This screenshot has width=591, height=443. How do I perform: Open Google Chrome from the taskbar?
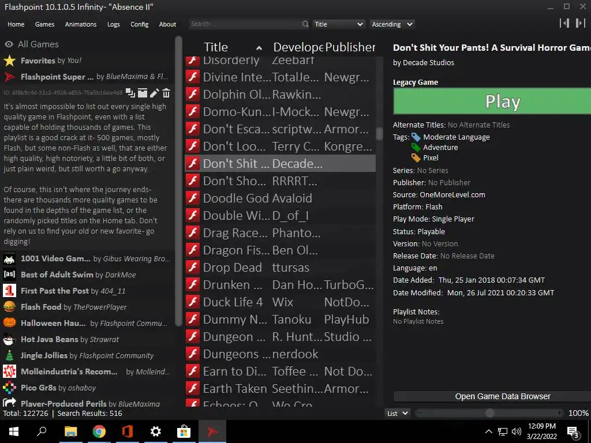99,431
